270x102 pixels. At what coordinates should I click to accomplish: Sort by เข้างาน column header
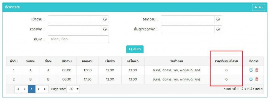67,61
